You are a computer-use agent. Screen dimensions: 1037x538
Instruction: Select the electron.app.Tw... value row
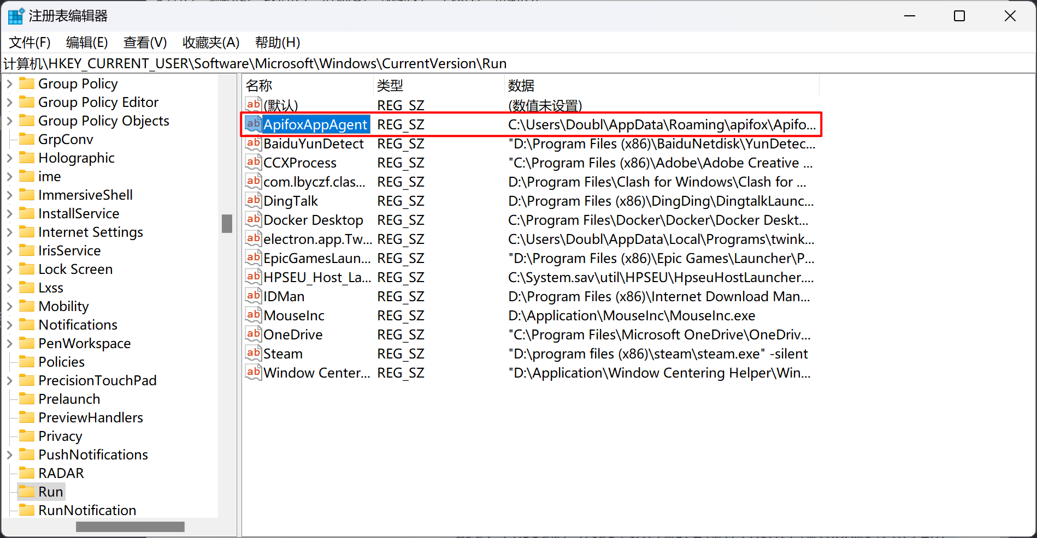(531, 239)
